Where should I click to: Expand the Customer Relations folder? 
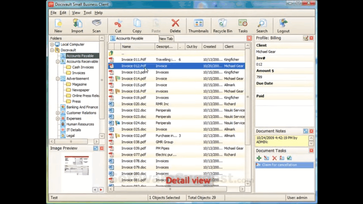[x=58, y=113]
